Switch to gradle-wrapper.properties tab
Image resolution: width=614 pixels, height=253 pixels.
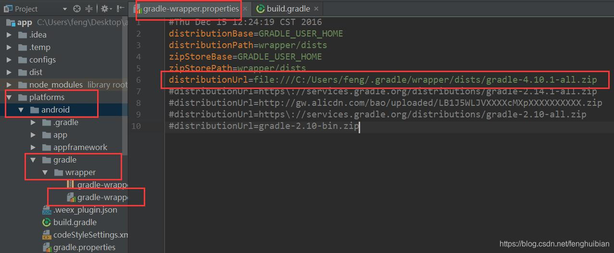pos(190,9)
